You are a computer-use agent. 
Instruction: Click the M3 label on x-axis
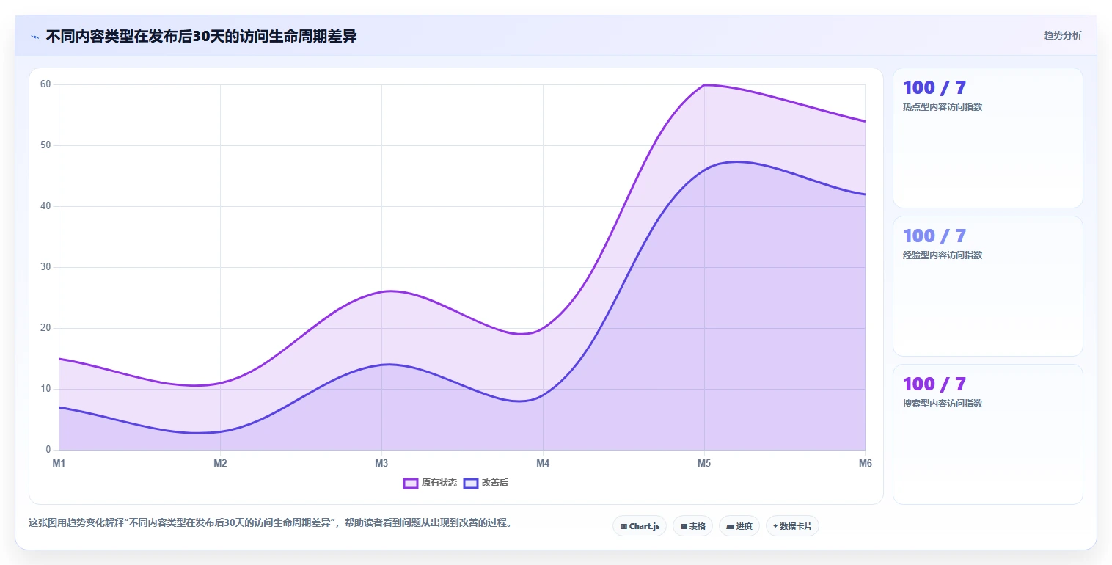pyautogui.click(x=381, y=463)
